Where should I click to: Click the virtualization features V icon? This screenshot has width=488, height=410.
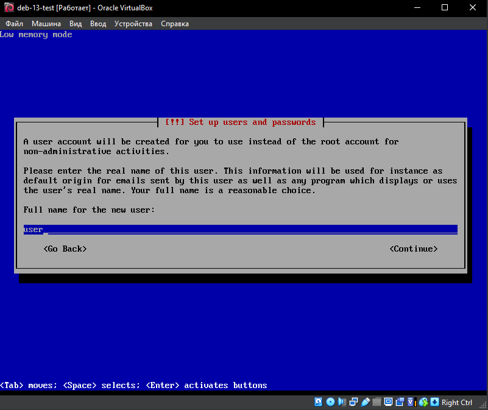click(411, 402)
